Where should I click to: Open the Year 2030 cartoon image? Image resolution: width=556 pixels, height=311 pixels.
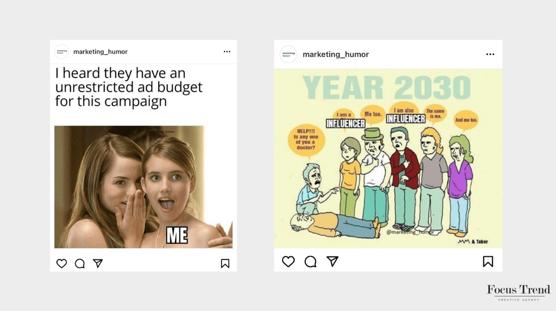tap(388, 158)
